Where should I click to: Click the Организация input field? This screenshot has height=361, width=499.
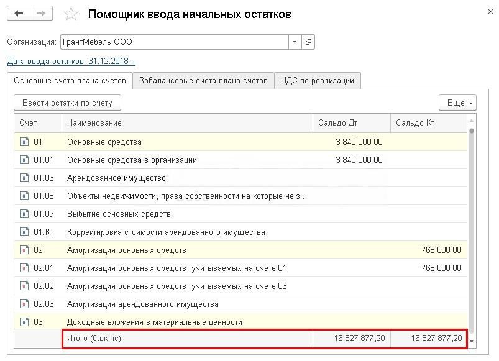(175, 42)
